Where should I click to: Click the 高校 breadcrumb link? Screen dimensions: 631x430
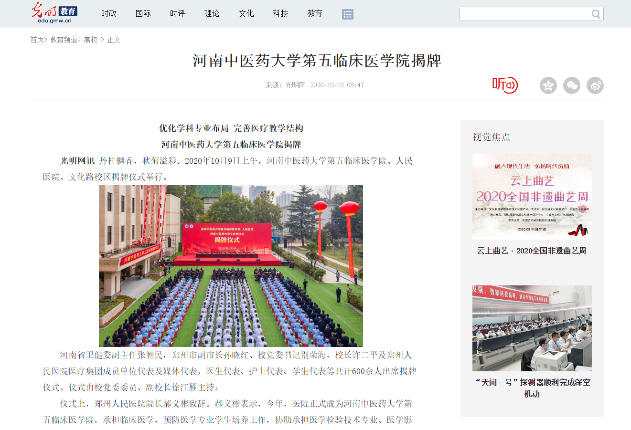90,40
